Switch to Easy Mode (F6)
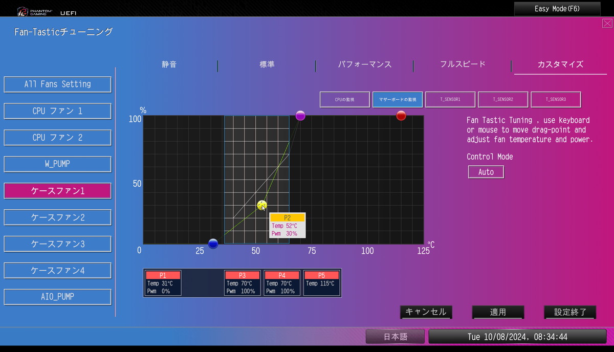Screen dimensions: 614x352 click(557, 9)
